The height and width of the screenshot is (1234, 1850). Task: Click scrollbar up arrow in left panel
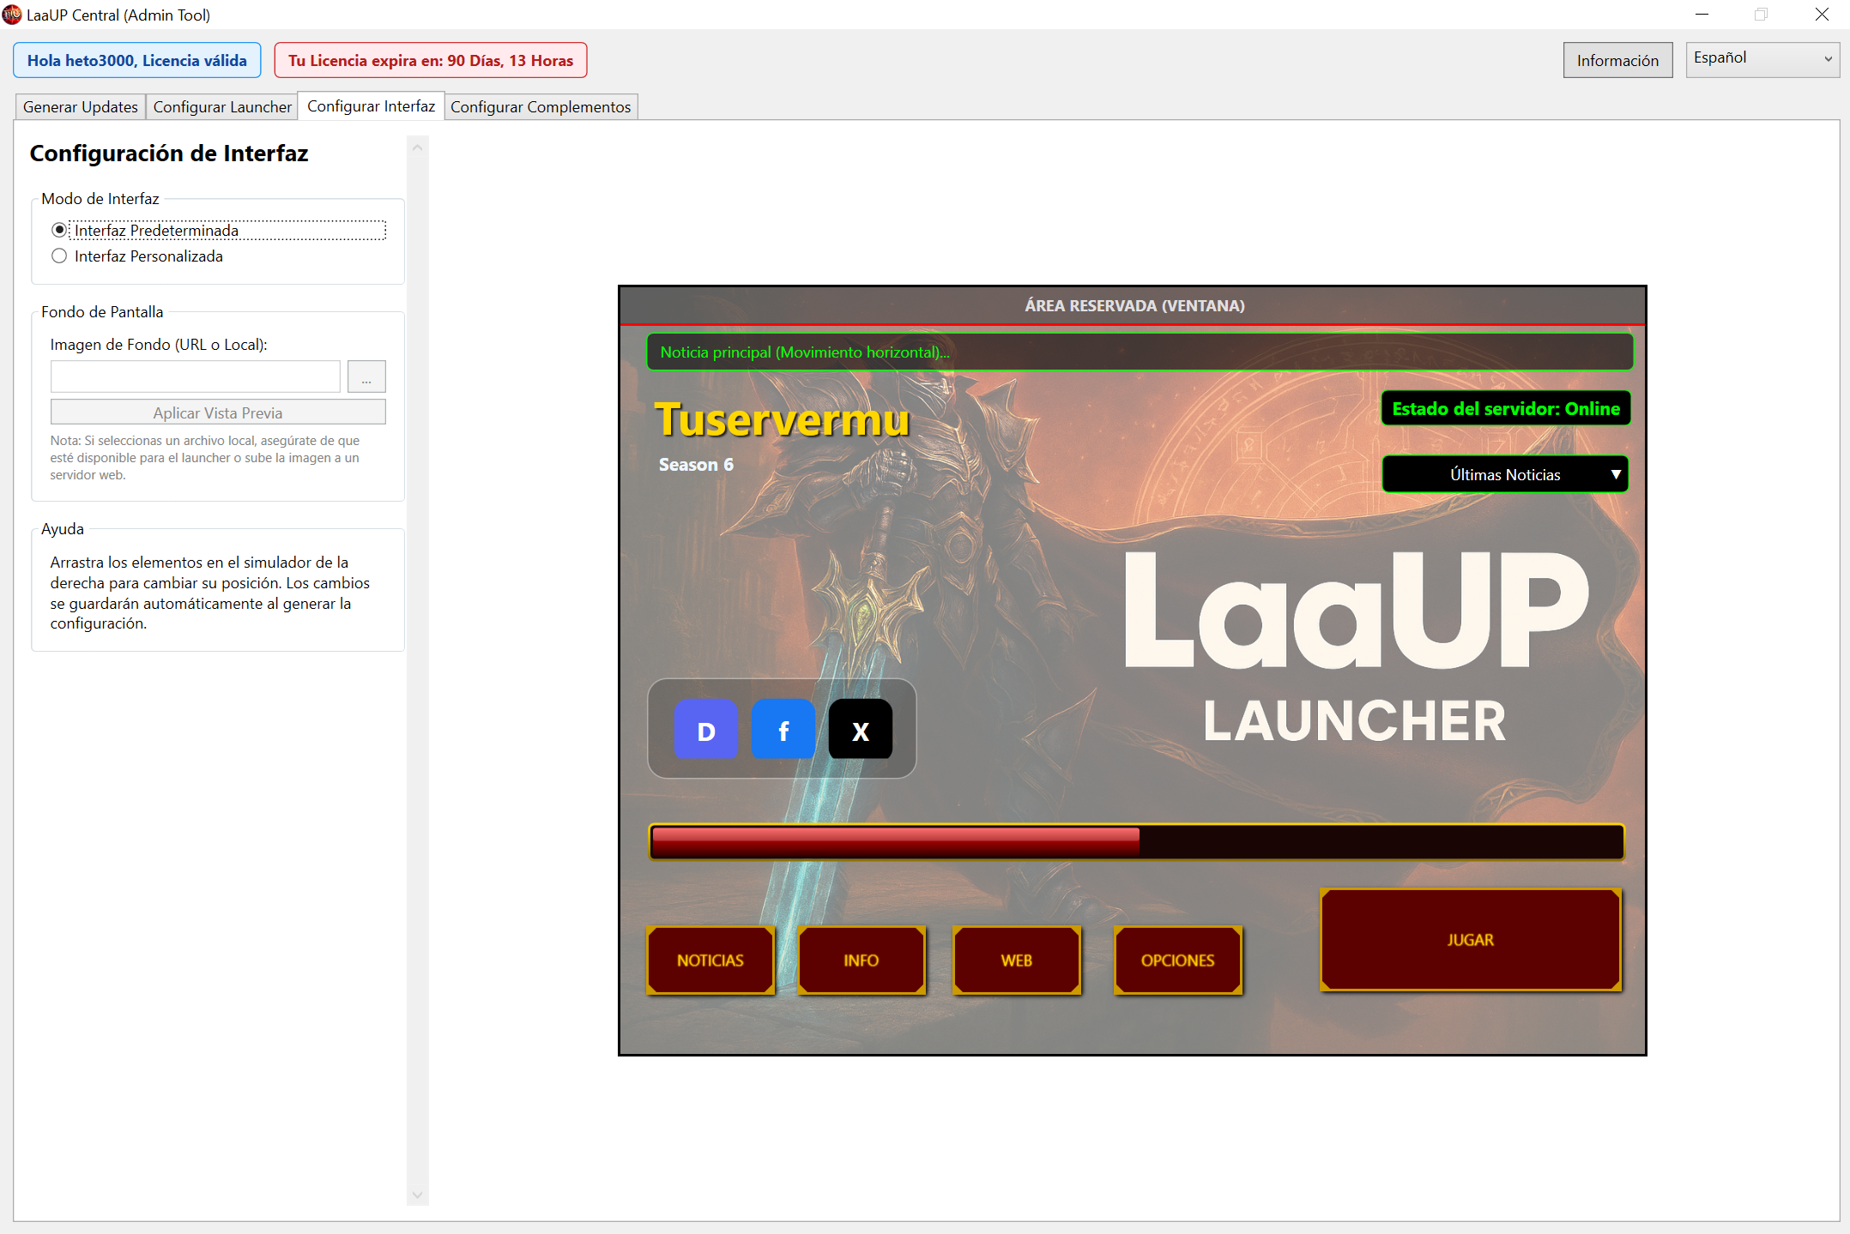[x=417, y=147]
